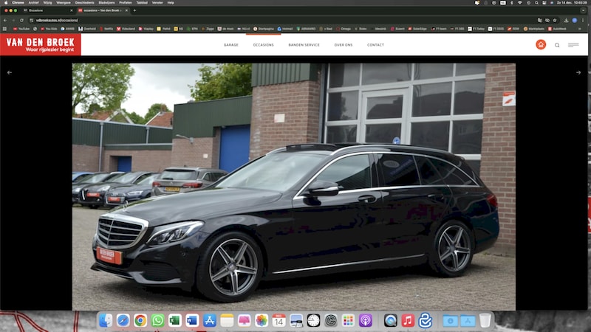Open the Over Ons navigation item
The image size is (591, 332).
(344, 45)
